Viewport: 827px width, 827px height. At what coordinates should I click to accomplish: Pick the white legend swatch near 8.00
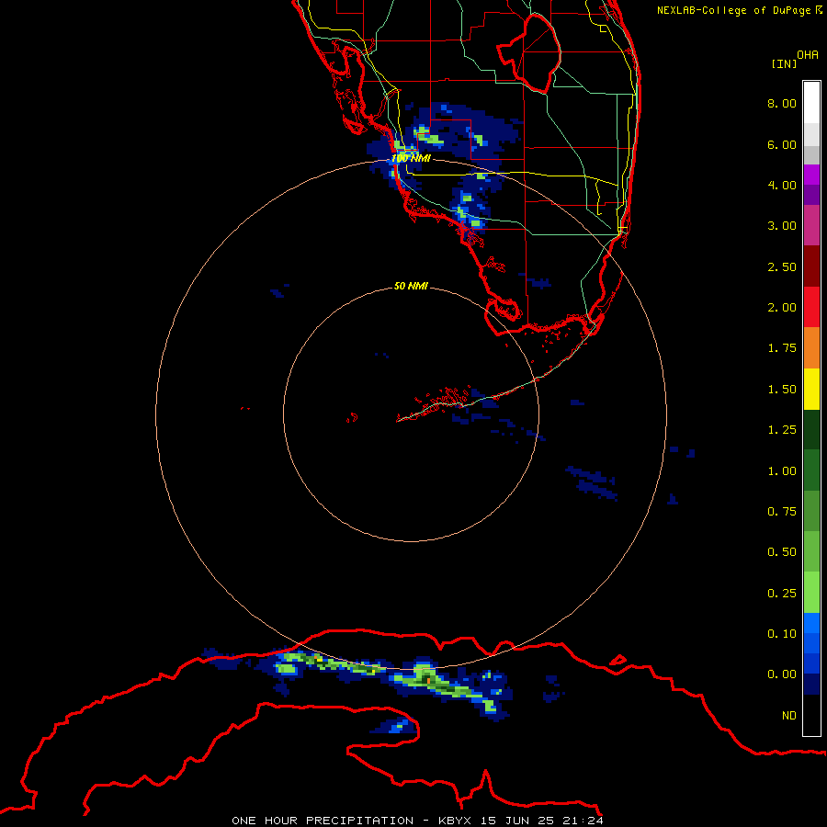point(811,103)
